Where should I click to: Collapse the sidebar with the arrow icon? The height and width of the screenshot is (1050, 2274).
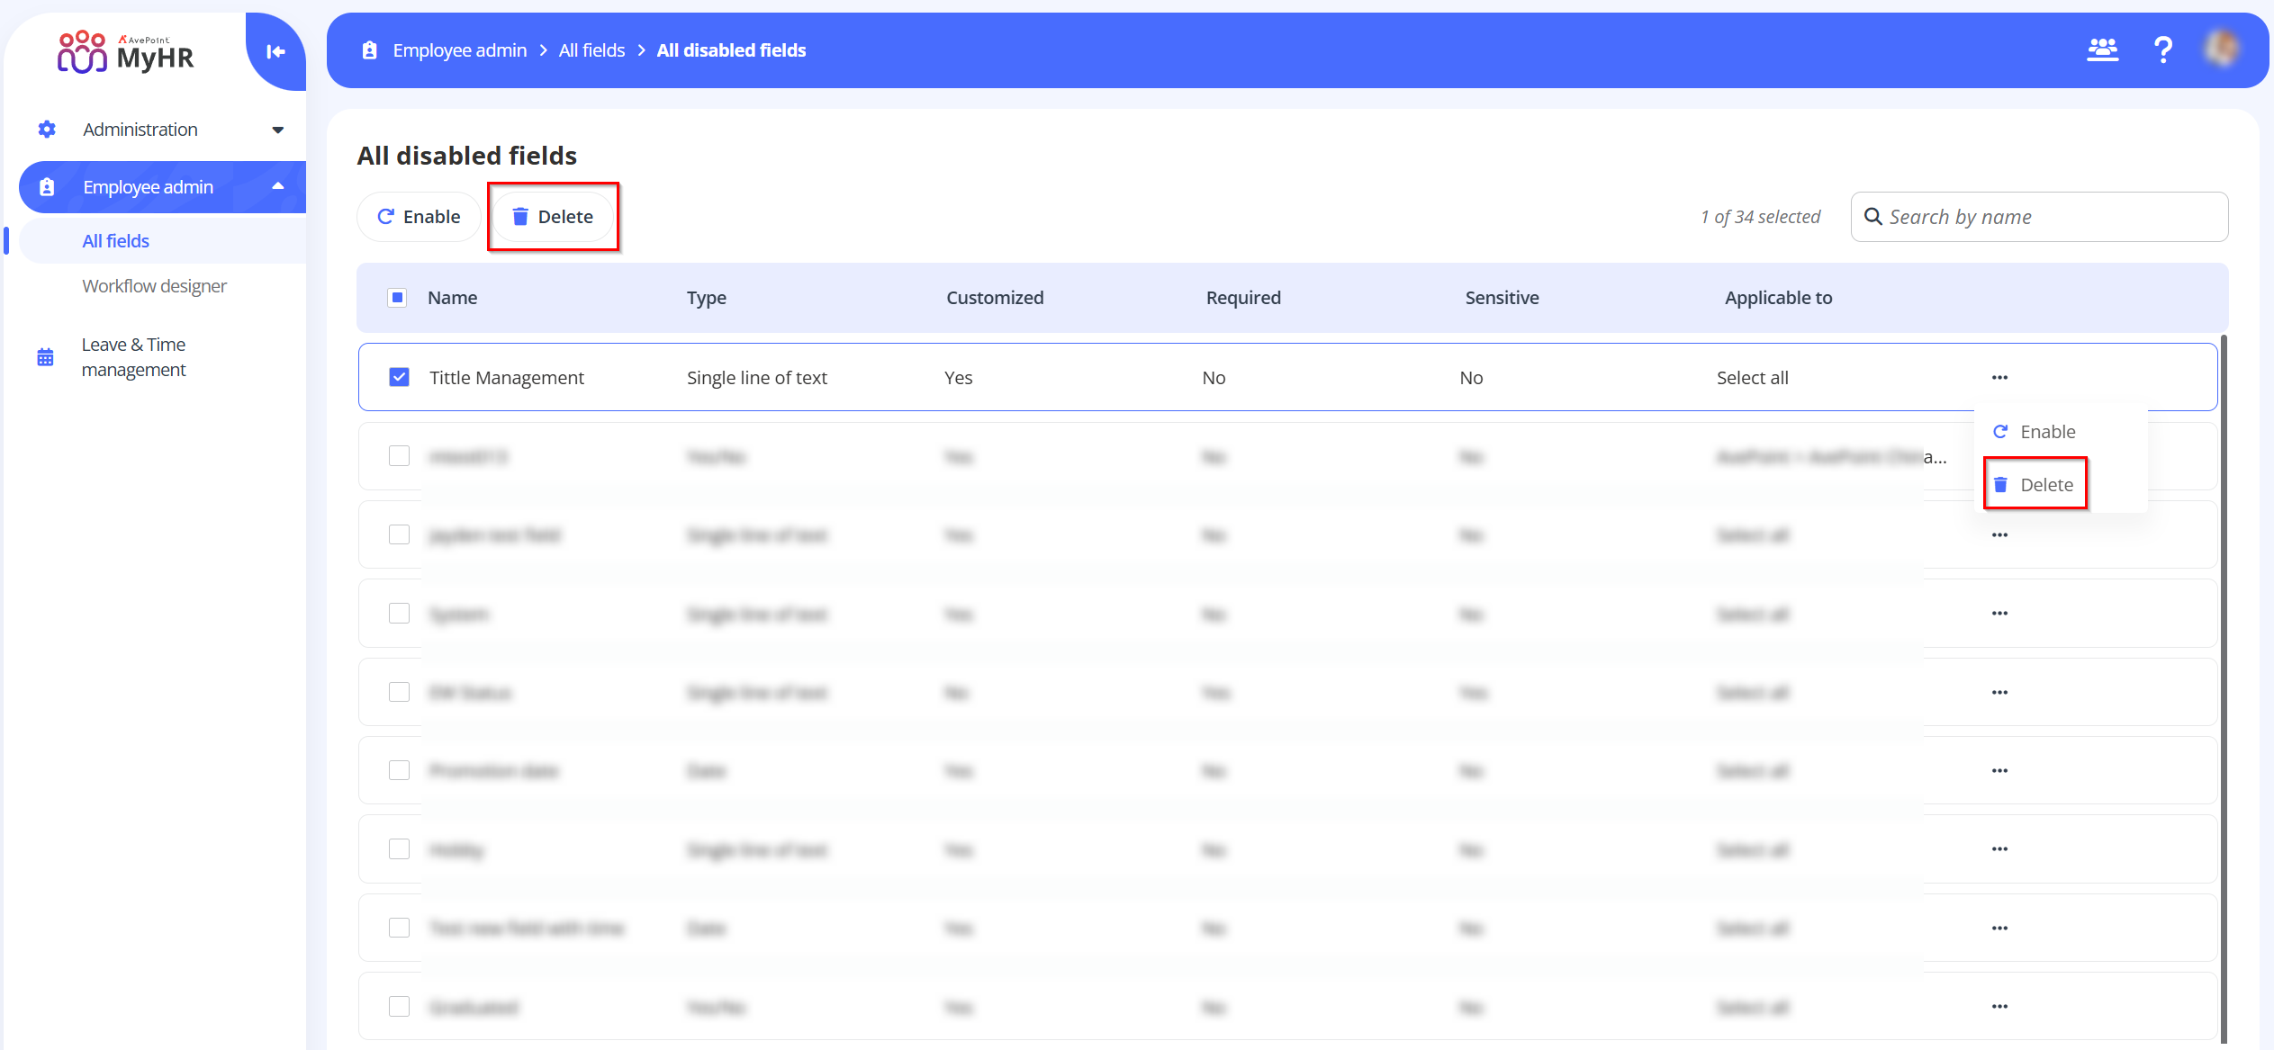pos(275,52)
